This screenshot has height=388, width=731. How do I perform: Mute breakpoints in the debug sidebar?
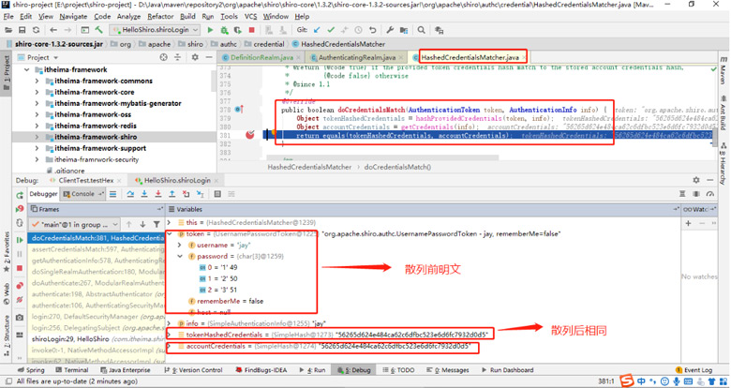[20, 300]
